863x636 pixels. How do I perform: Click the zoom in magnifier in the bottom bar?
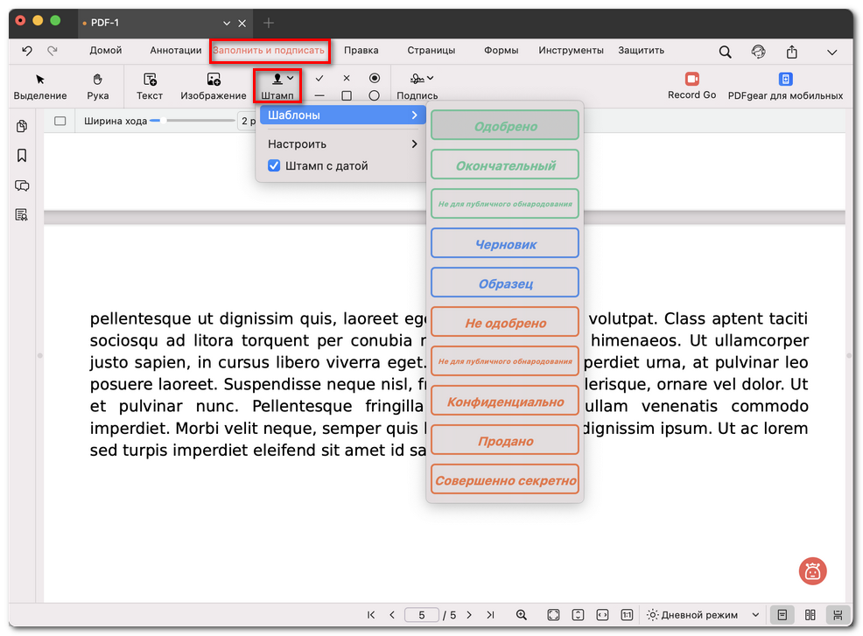click(x=522, y=615)
